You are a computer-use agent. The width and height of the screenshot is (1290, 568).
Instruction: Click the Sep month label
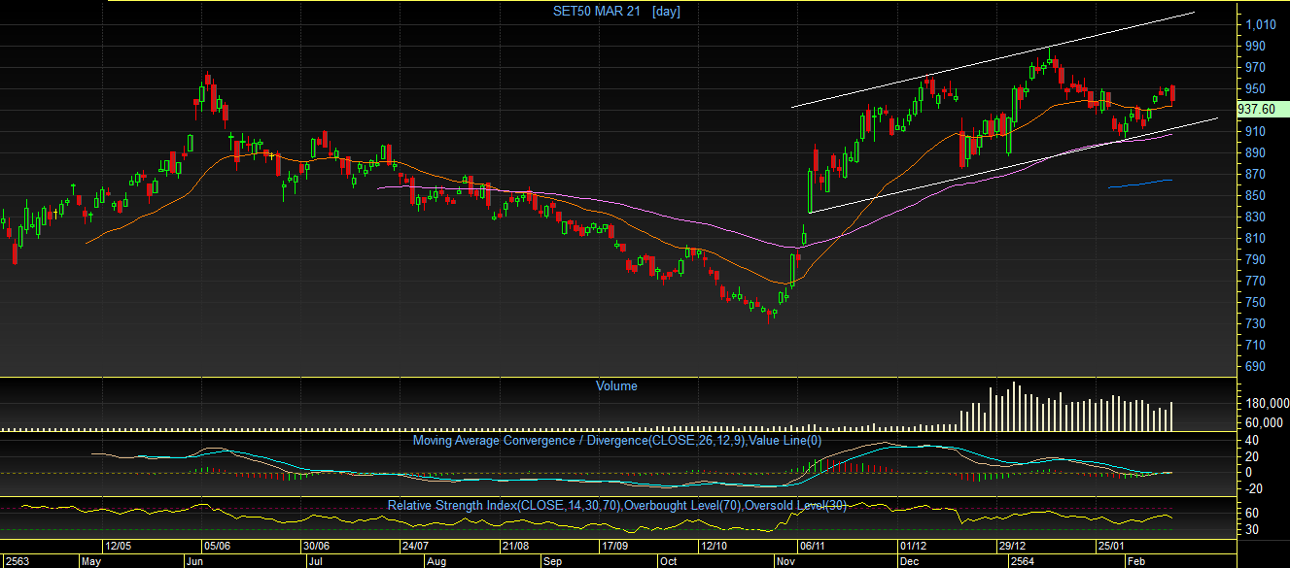[x=553, y=561]
